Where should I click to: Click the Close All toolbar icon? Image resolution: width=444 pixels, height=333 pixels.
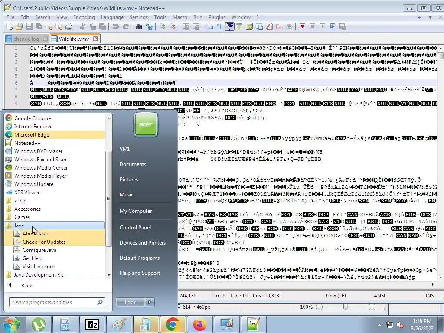pos(59,26)
